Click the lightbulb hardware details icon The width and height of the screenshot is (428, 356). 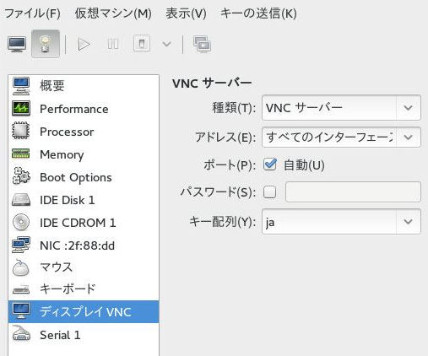(46, 44)
